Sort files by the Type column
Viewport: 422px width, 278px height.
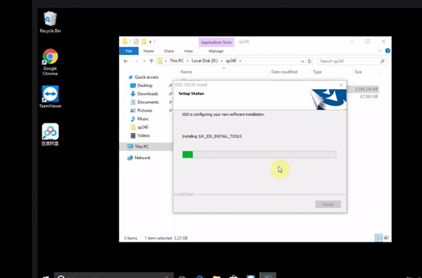(317, 72)
